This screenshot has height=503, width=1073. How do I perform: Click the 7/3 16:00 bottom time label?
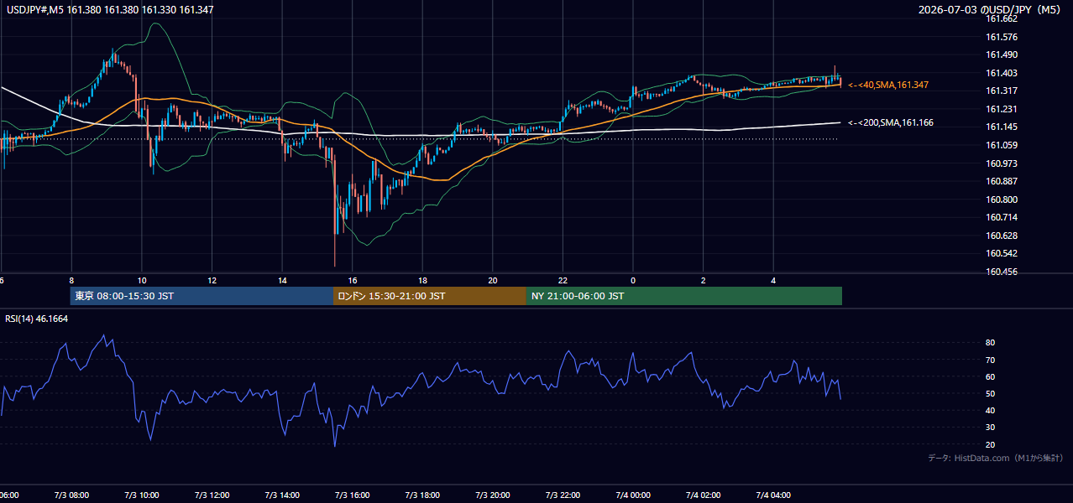pyautogui.click(x=352, y=495)
